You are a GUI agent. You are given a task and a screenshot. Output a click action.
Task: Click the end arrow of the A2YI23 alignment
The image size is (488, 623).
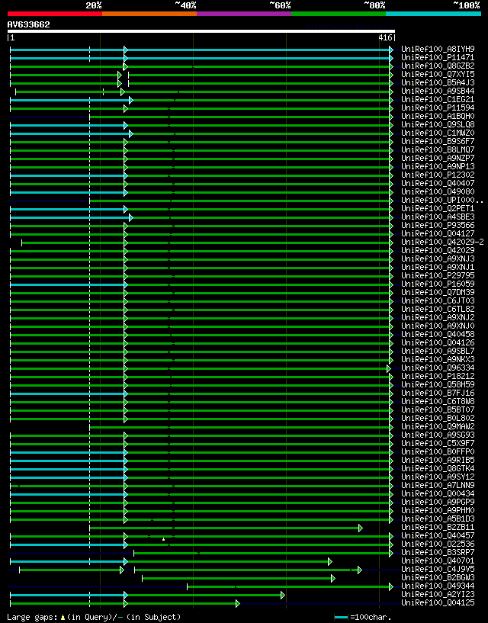(283, 596)
